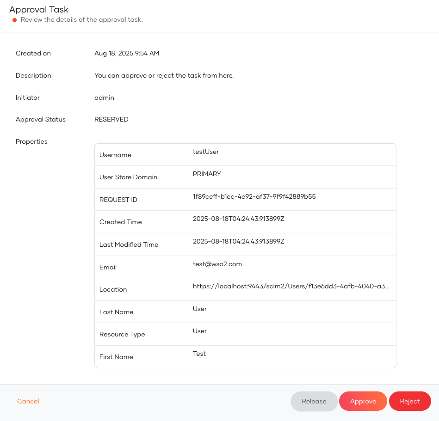Screen dimensions: 439x421
Task: Select the First Name value Test
Action: pyautogui.click(x=199, y=354)
